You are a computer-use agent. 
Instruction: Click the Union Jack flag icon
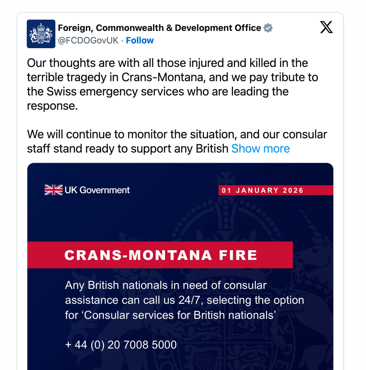[x=54, y=190]
